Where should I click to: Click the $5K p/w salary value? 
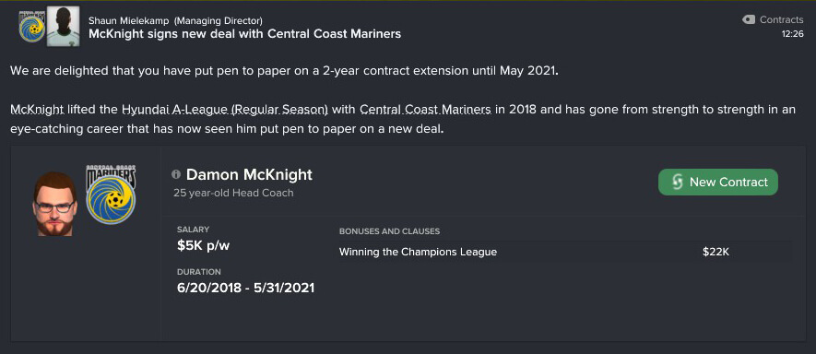tap(203, 246)
